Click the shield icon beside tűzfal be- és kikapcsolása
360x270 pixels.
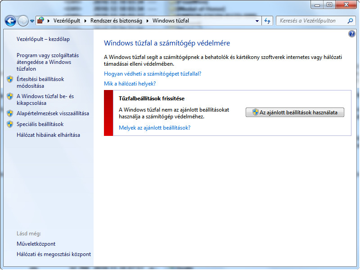(10, 96)
